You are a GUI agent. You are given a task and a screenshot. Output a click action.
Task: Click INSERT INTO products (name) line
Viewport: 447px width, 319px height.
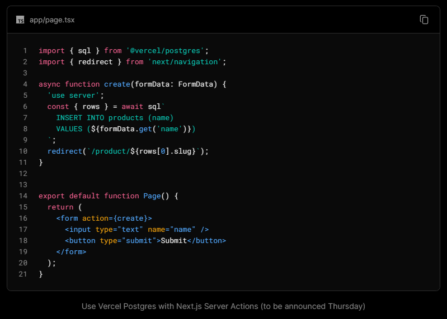coord(115,117)
